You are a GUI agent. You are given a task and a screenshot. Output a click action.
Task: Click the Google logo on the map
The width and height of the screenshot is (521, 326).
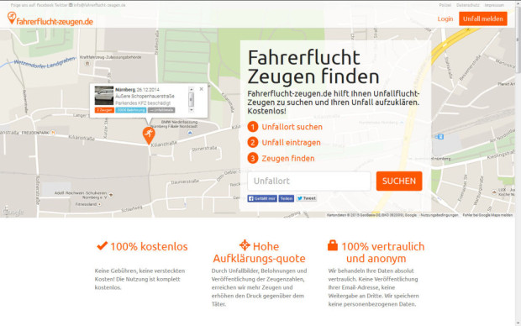(13, 212)
